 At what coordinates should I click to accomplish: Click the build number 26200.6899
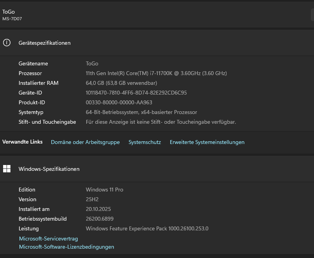[x=99, y=219]
